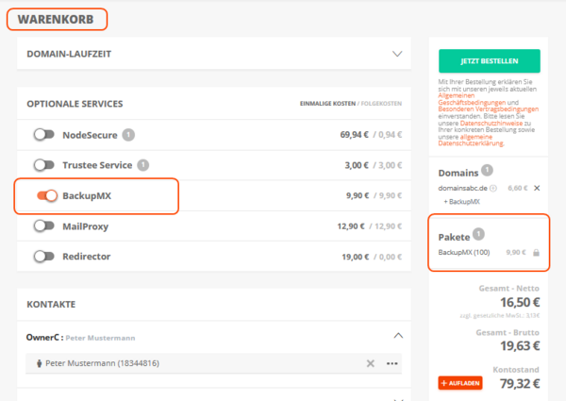
Task: Collapse the OwnerC contact section
Action: coord(398,335)
